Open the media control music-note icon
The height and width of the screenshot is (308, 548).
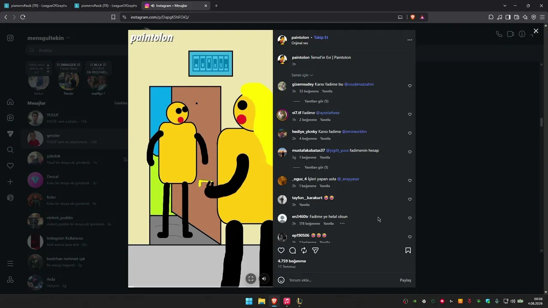point(500,17)
